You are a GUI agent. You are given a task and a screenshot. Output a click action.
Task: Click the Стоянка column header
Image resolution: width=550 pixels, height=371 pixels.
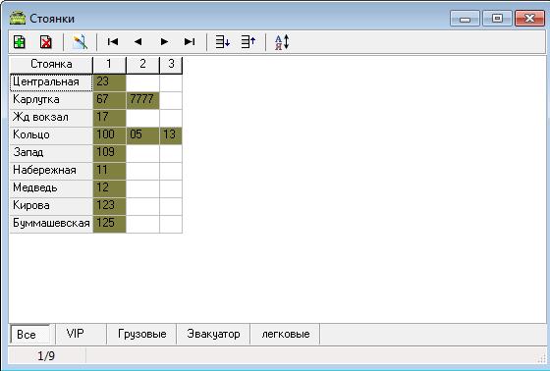point(51,65)
